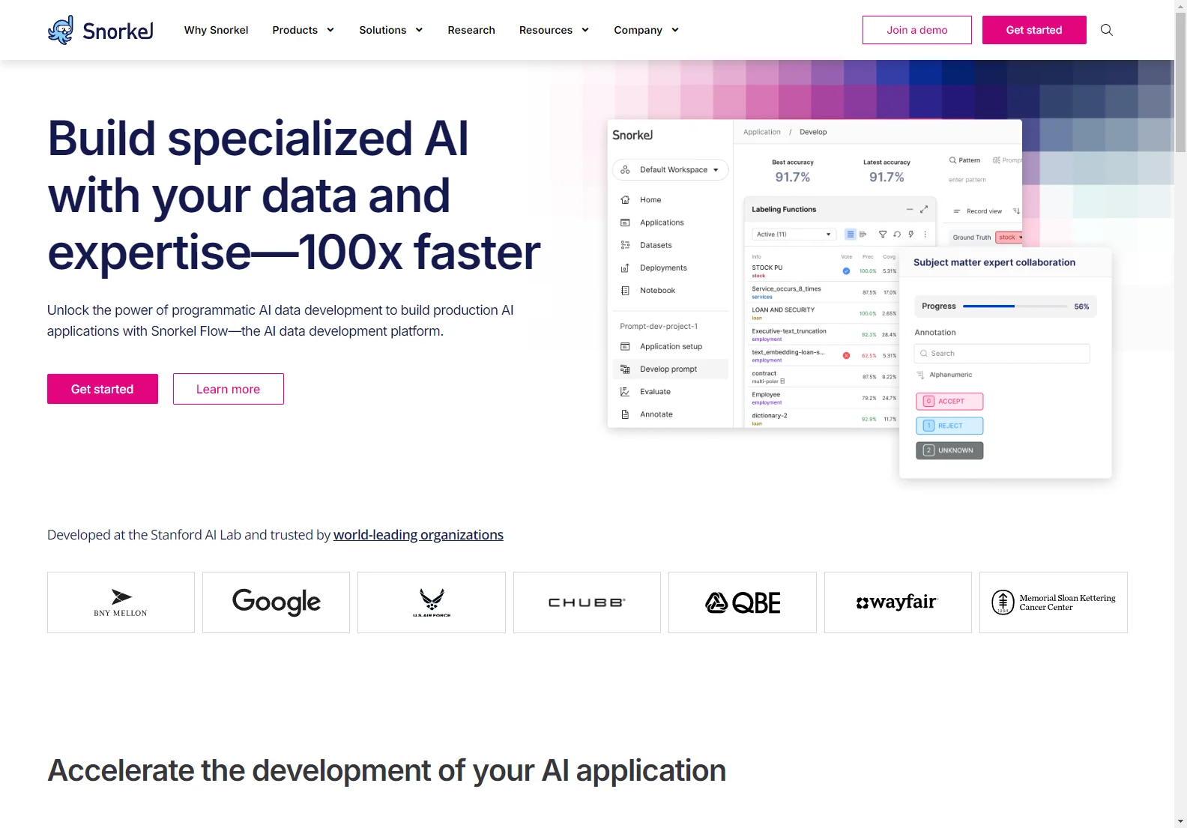Click the Annotation Search field
Image resolution: width=1187 pixels, height=828 pixels.
pyautogui.click(x=1002, y=354)
